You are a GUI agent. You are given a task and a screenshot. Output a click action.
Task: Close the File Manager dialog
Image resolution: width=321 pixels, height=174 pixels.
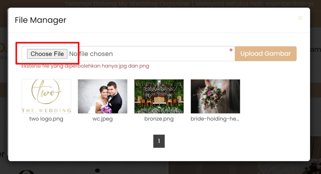[x=300, y=18]
